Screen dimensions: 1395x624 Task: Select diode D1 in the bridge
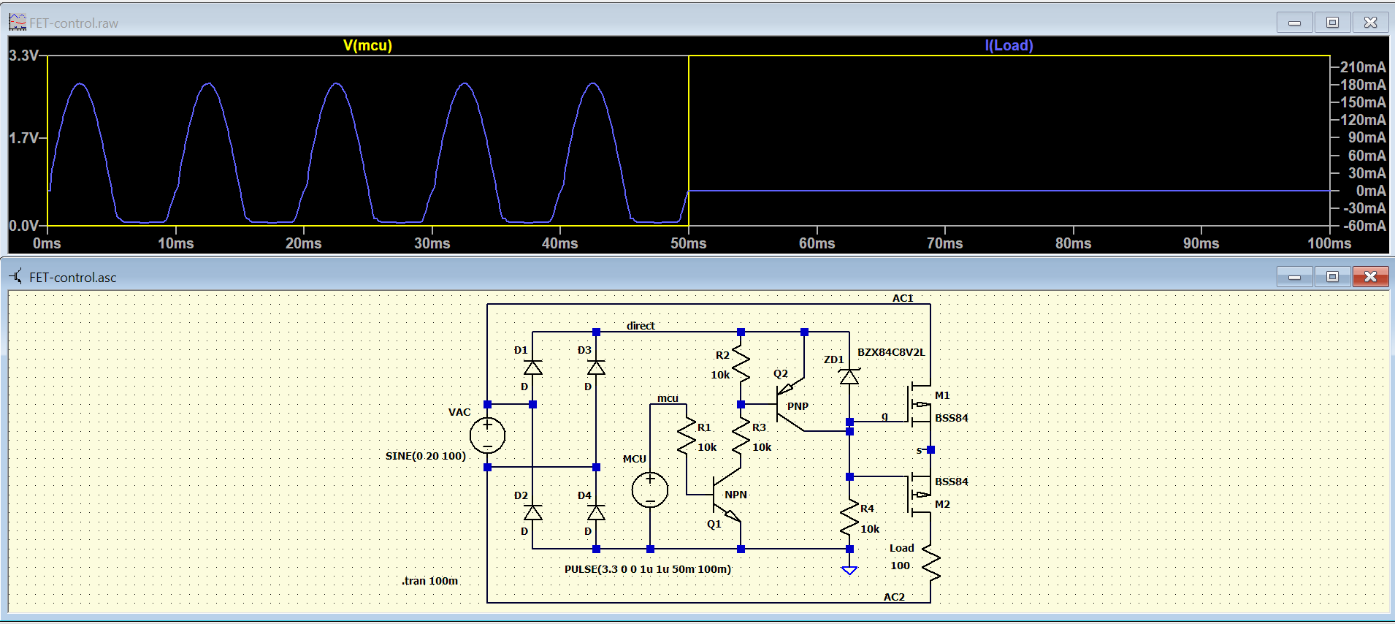point(532,367)
